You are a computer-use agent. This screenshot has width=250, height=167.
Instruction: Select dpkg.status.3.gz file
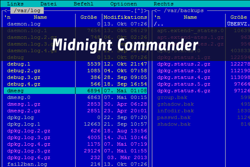coord(184,71)
